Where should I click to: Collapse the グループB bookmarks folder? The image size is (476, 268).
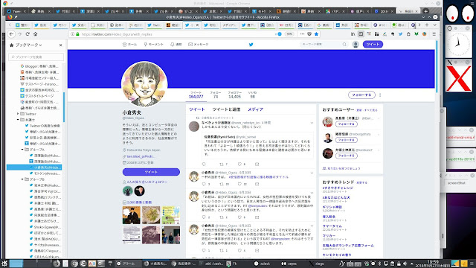[22, 179]
